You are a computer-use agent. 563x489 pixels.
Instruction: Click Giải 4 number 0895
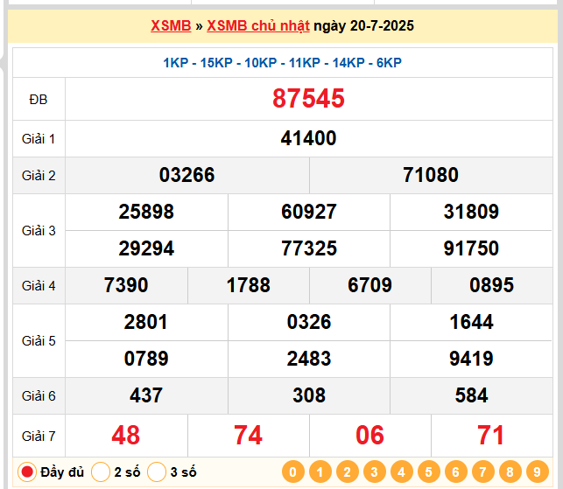click(x=492, y=285)
